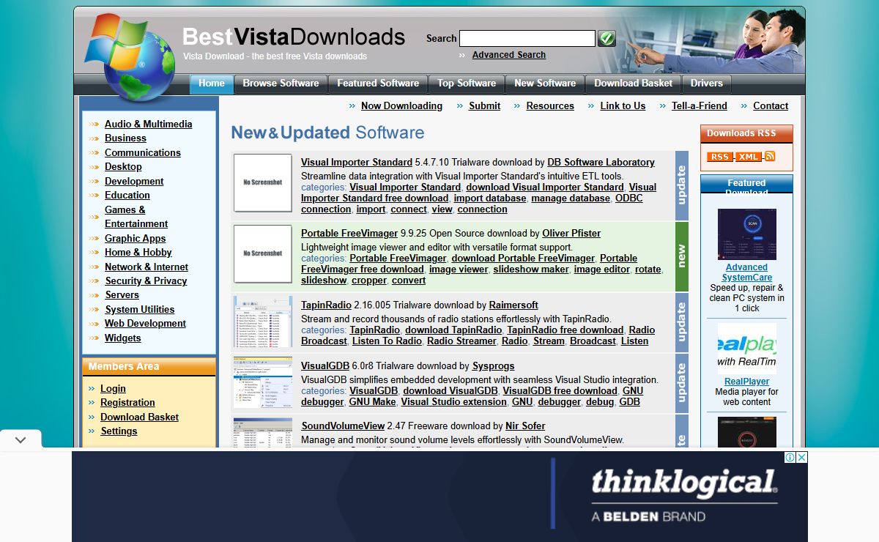Open the Portable FreeVimager title link
Screen dimensions: 879x542
pyautogui.click(x=349, y=234)
